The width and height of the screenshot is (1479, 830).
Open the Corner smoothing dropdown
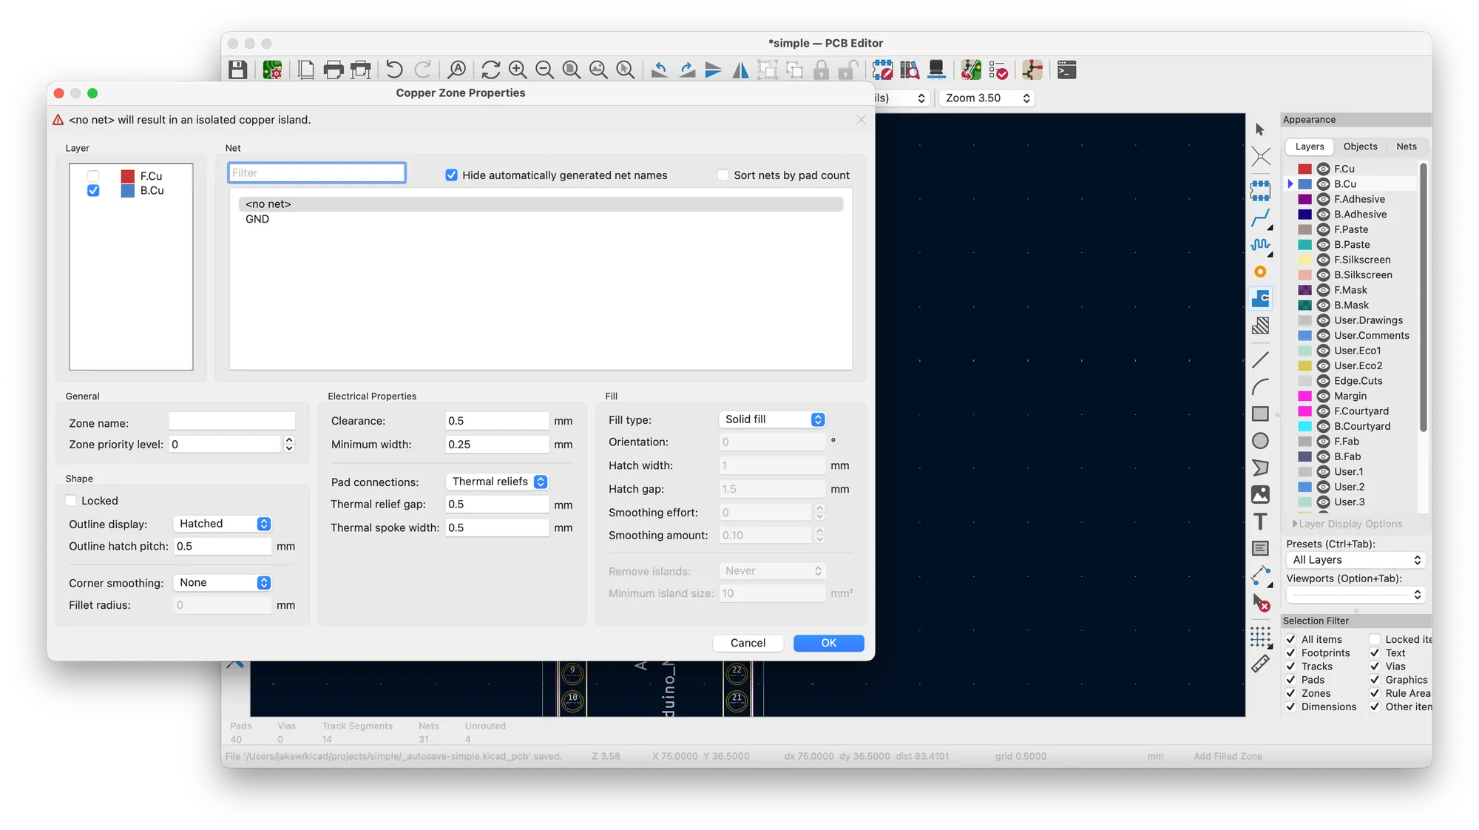coord(222,583)
